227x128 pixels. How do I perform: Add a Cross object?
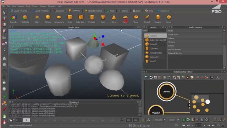click(169, 19)
